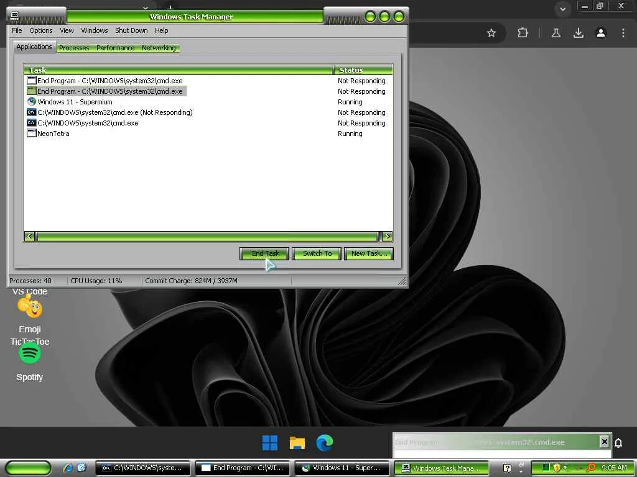
Task: Click the CPU Usage: 11% status entry
Action: click(x=96, y=281)
